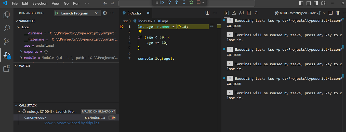Toggle the bottom panel layout button
The image size is (346, 132).
309,3
